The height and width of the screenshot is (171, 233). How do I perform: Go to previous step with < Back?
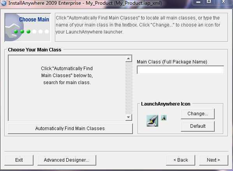(x=180, y=160)
